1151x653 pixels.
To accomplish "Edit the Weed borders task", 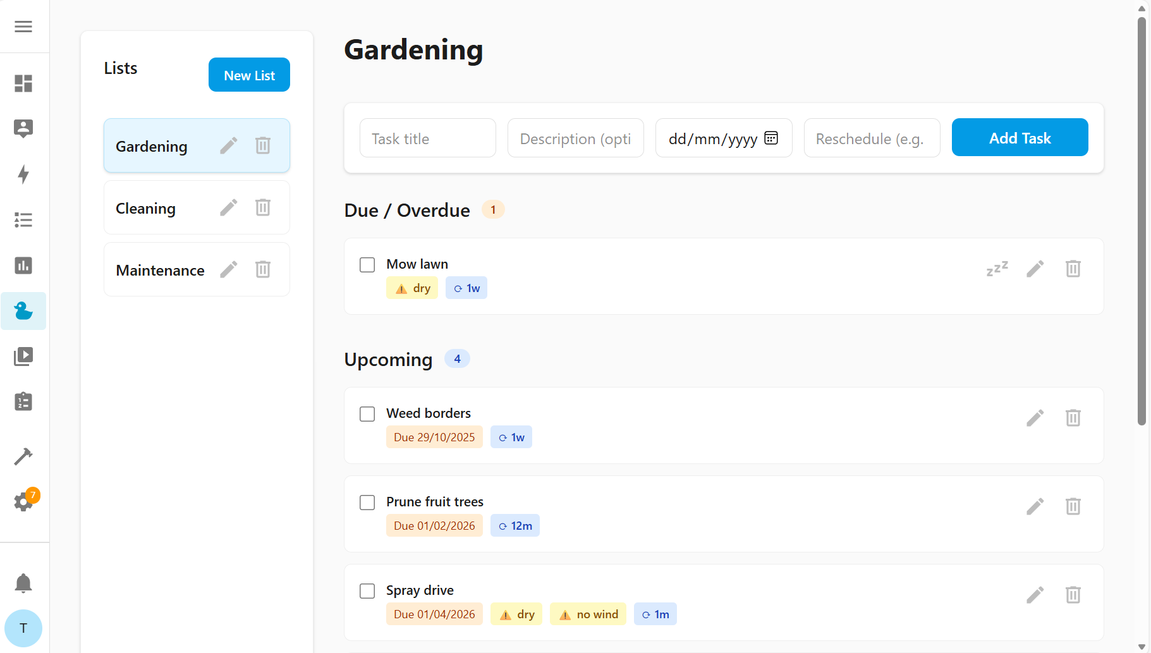I will (x=1035, y=418).
